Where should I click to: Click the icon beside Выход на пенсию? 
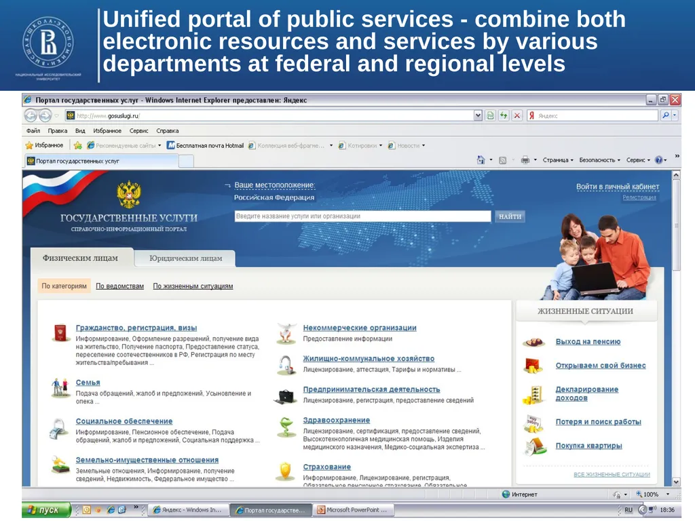point(533,342)
